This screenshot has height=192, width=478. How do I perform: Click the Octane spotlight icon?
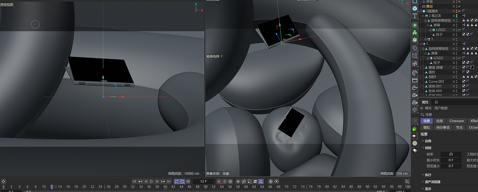coord(415,150)
